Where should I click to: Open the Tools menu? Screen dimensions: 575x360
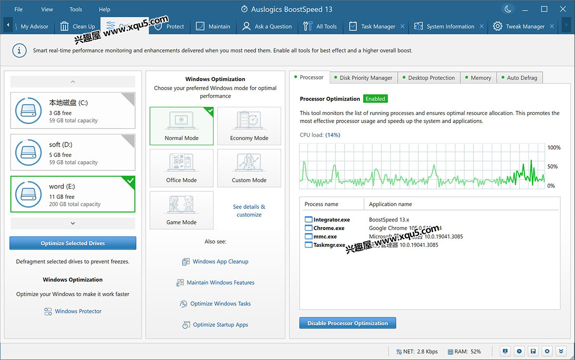click(76, 9)
